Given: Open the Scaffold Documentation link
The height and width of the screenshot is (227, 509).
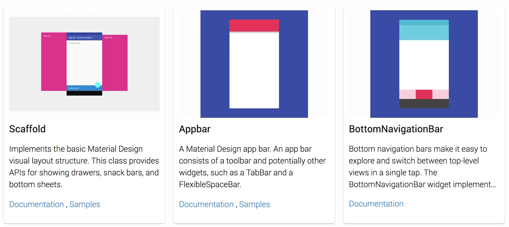Looking at the screenshot, I should tap(37, 204).
